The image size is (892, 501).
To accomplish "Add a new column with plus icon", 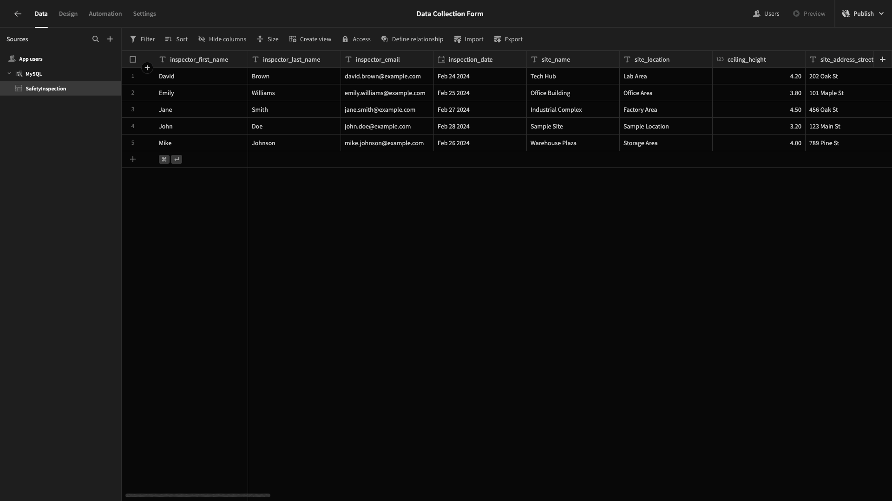I will pos(883,59).
